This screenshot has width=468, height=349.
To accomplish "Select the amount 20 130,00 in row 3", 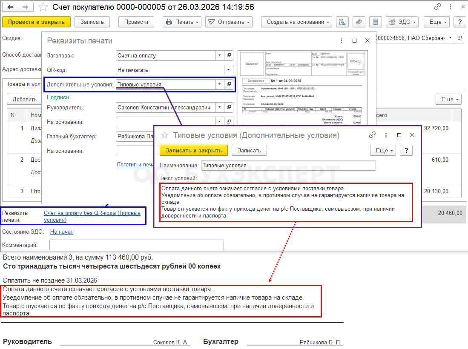I will (436, 191).
